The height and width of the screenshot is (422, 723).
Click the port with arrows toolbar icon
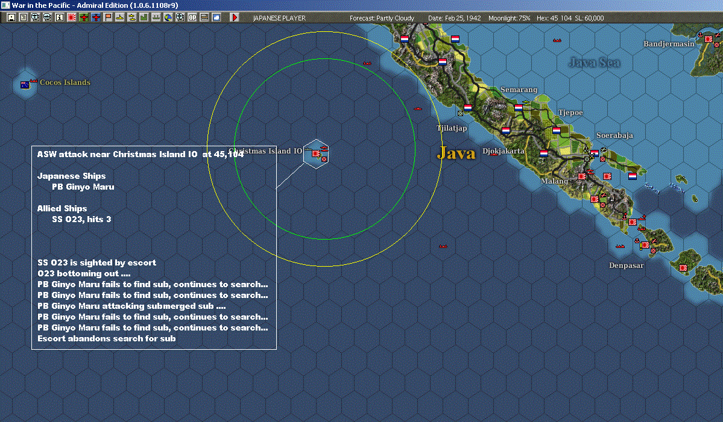[156, 17]
